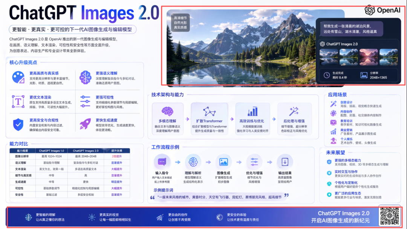Image resolution: width=407 pixels, height=229 pixels.
Task: Select the network nodes icon above 扩散Transformer
Action: 209,112
